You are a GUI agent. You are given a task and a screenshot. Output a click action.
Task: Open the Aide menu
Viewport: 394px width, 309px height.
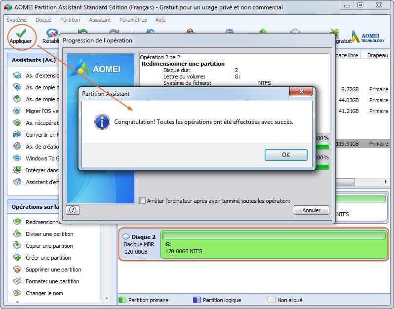[x=160, y=20]
